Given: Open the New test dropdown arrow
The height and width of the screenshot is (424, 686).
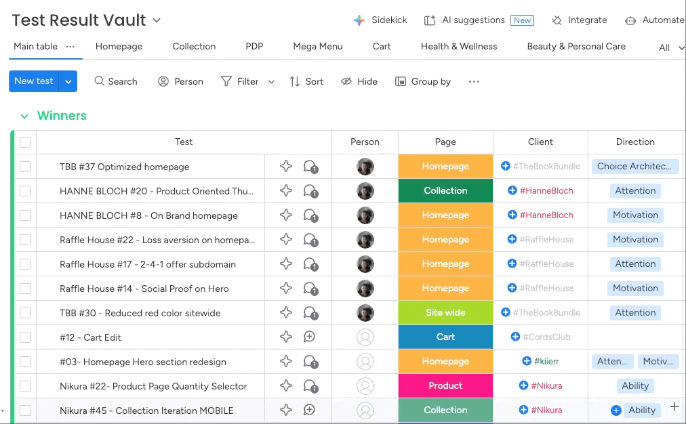Looking at the screenshot, I should click(68, 81).
